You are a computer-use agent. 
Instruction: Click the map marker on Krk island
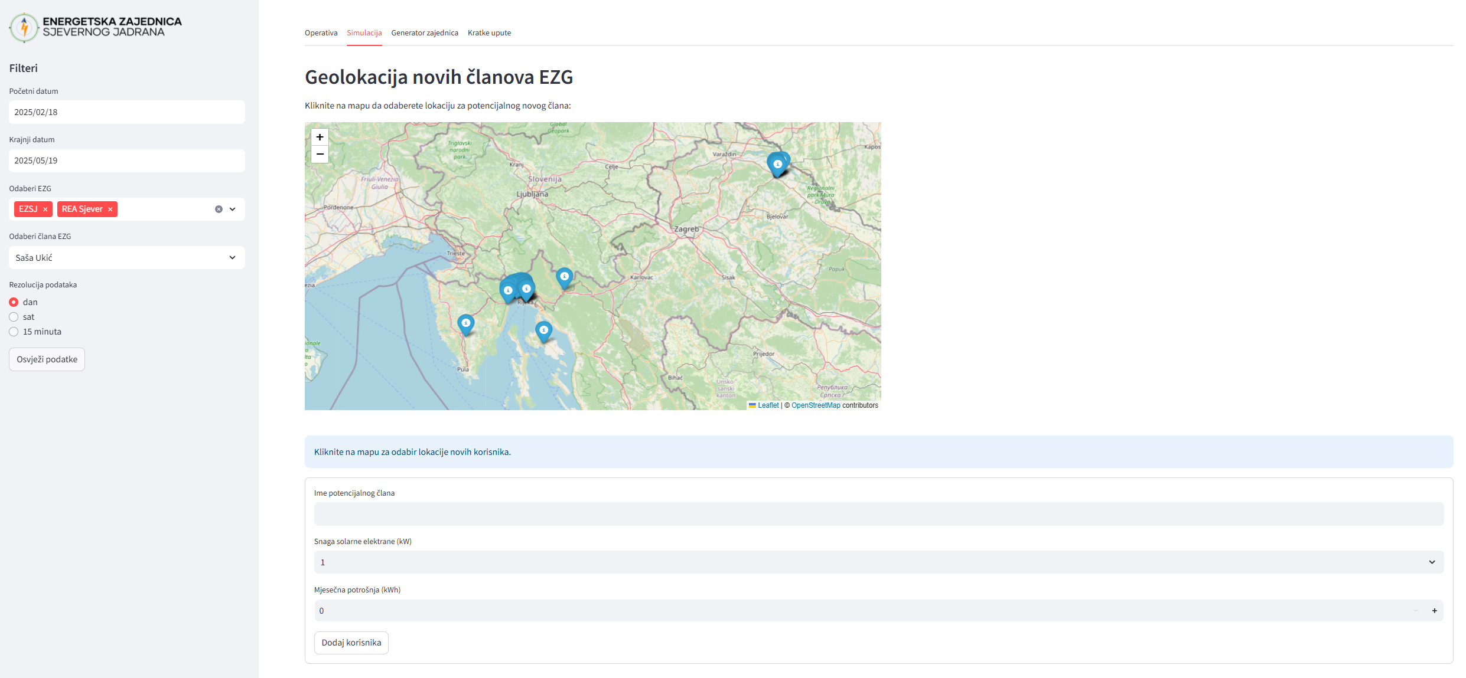[543, 331]
